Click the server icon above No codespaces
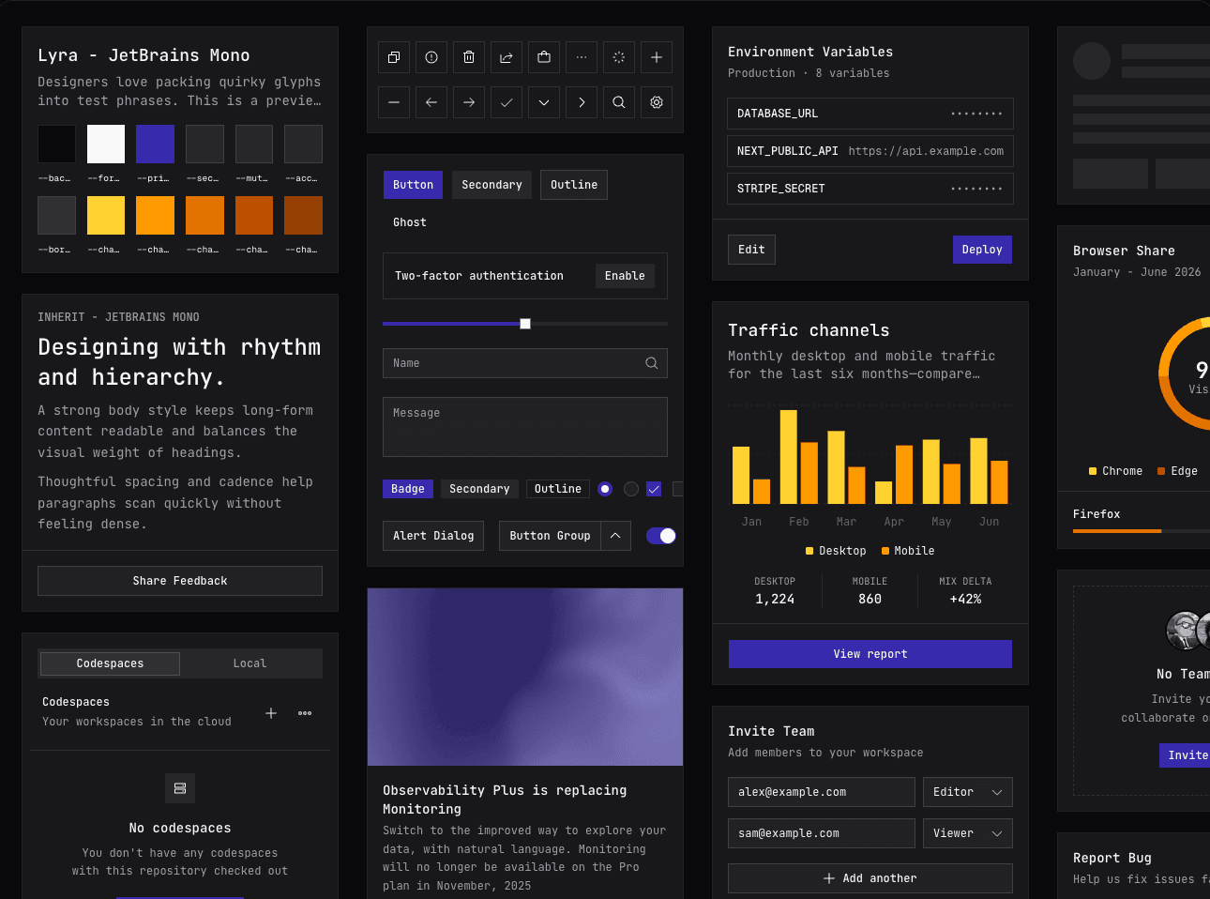Viewport: 1210px width, 899px height. click(x=180, y=788)
